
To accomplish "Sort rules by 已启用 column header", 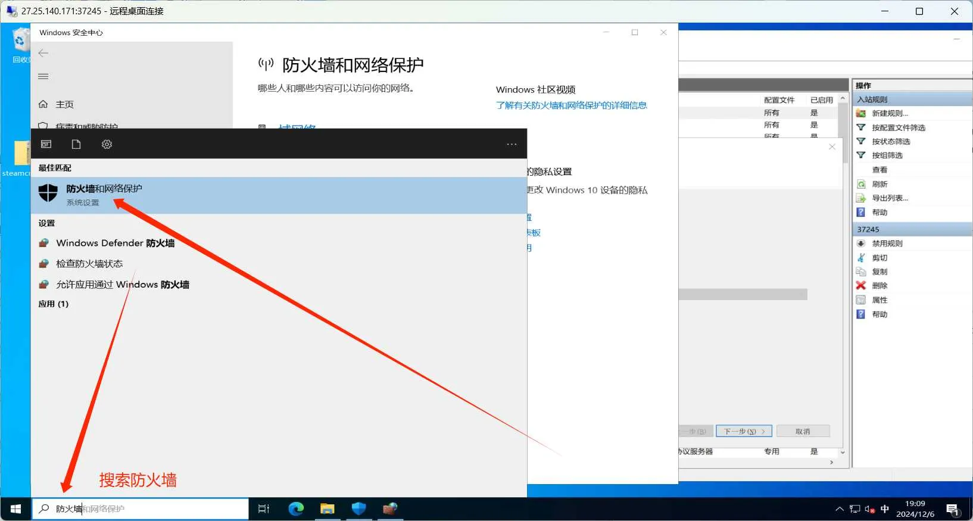I will [x=821, y=100].
